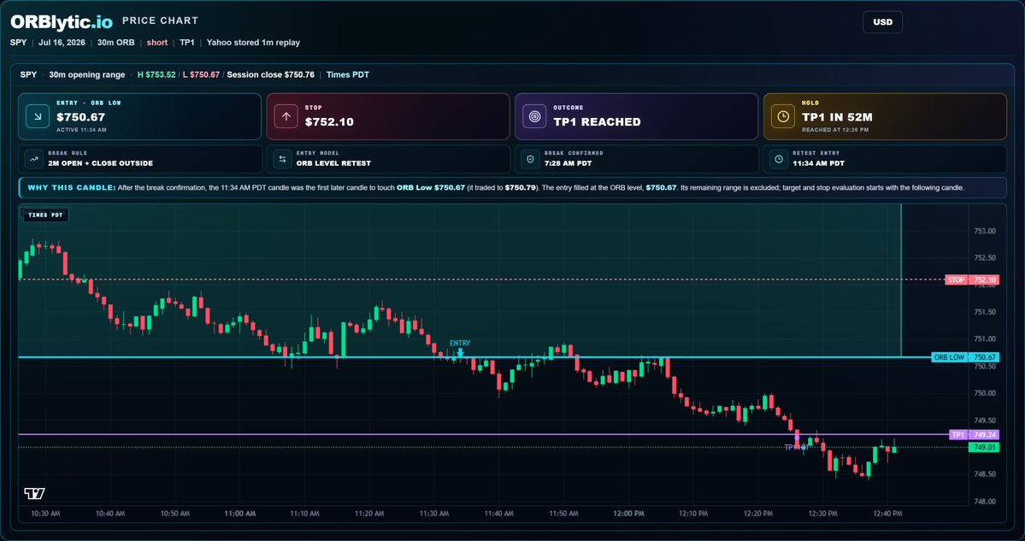Click the PRICE CHART title
The width and height of the screenshot is (1025, 541).
click(x=160, y=21)
